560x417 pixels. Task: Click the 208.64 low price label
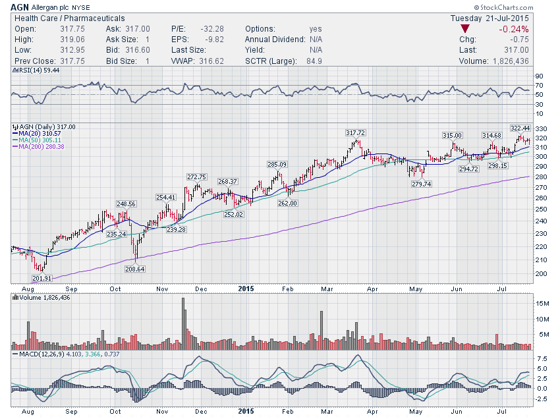point(134,269)
